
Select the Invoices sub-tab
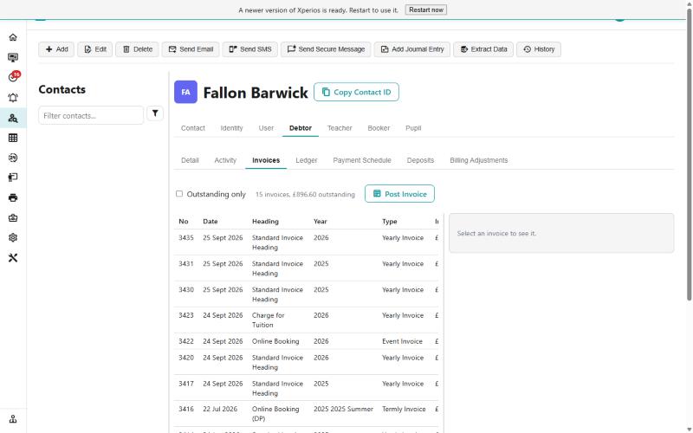[x=266, y=160]
